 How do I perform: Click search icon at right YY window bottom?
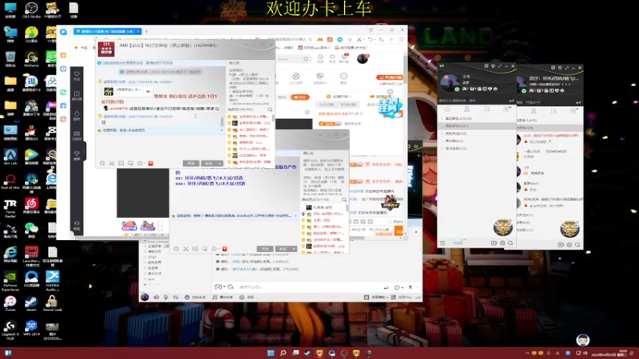point(577,245)
